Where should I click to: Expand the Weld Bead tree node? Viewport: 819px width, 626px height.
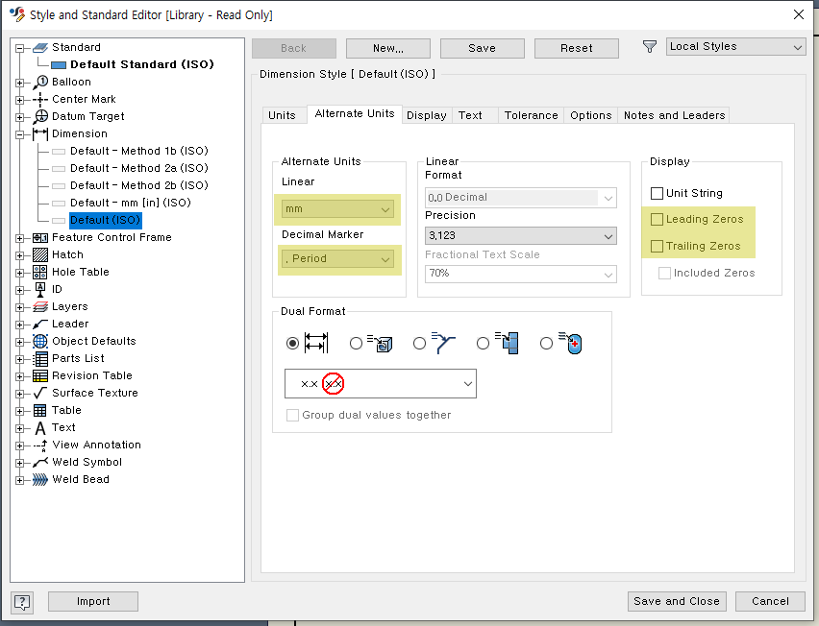pos(20,480)
